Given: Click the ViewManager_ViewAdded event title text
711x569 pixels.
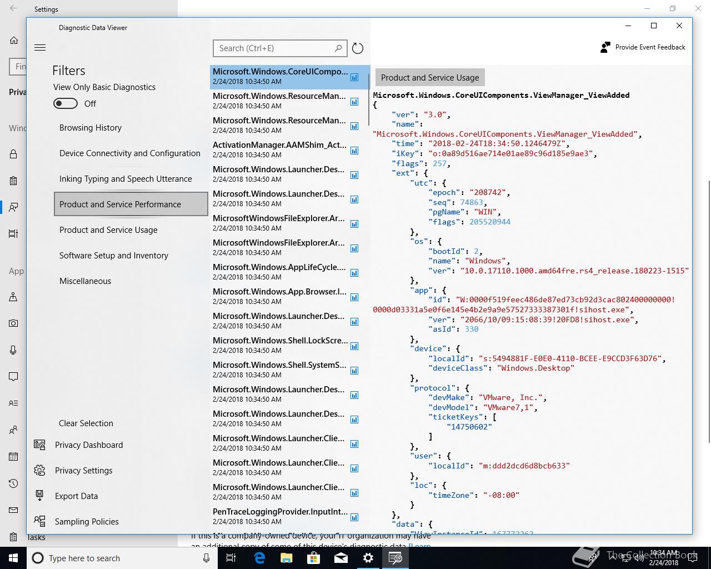Looking at the screenshot, I should pyautogui.click(x=501, y=95).
